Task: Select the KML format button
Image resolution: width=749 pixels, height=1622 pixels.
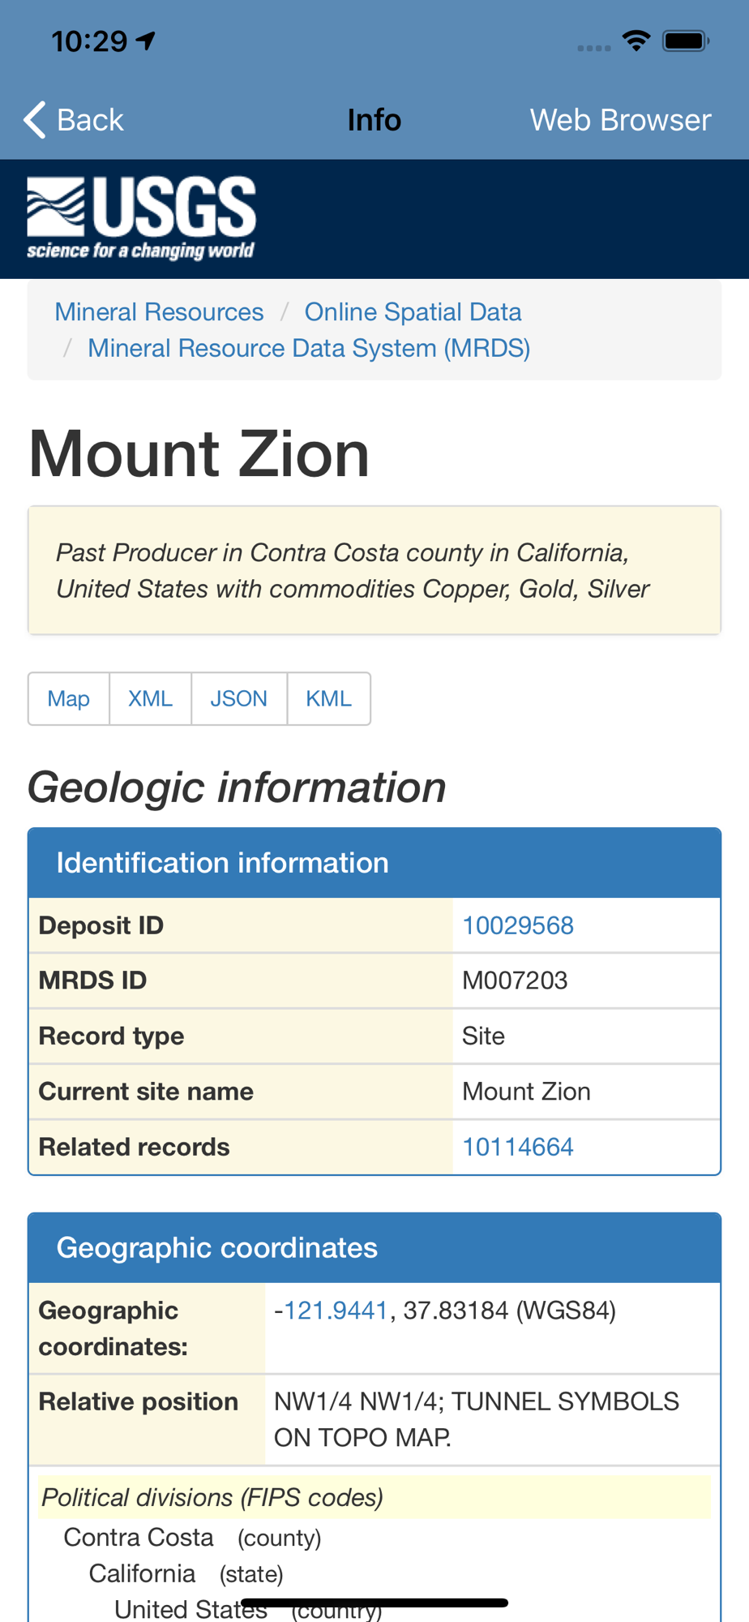Action: coord(329,698)
